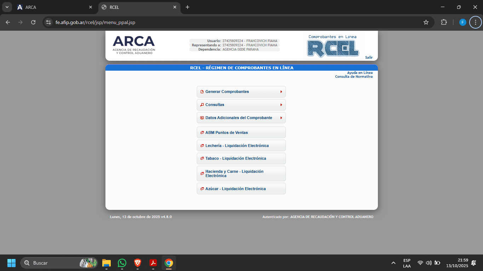The width and height of the screenshot is (483, 271).
Task: Open the tab search dropdown
Action: point(7,7)
